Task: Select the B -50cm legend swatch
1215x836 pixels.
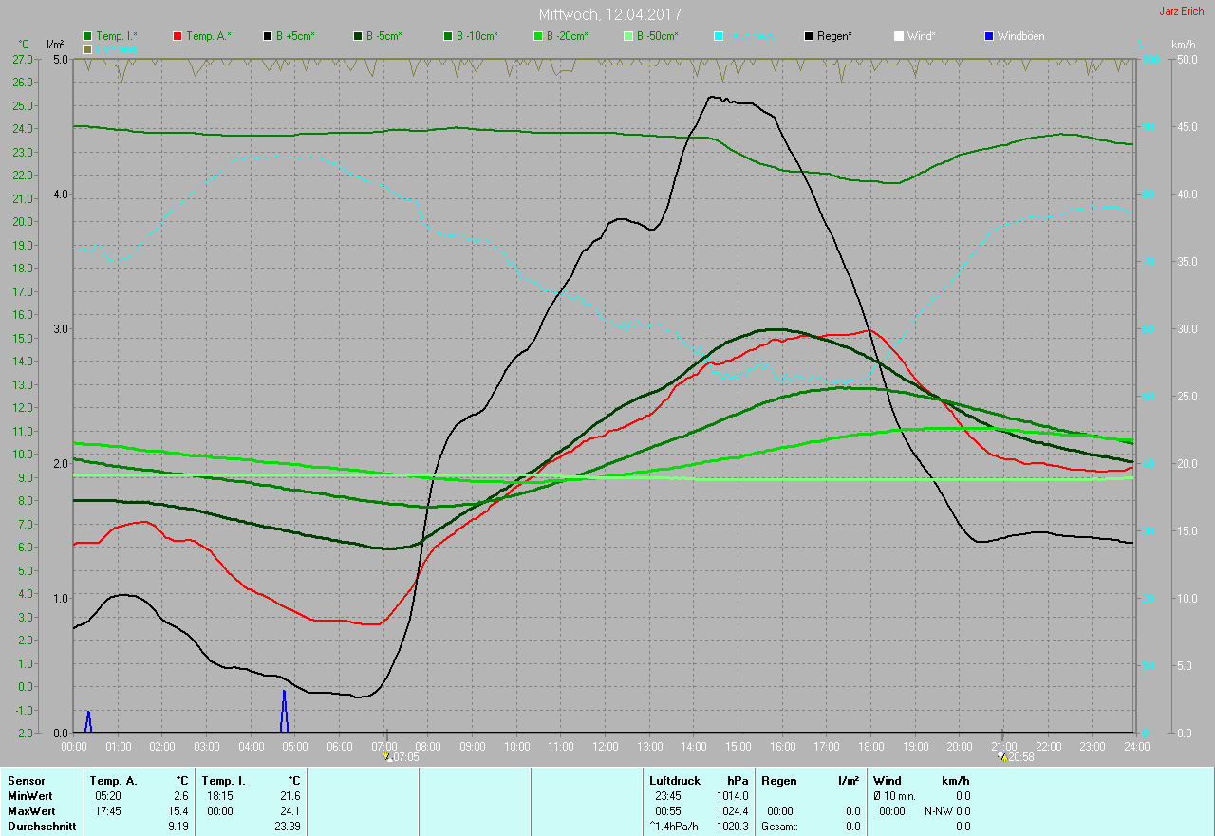Action: pos(627,36)
